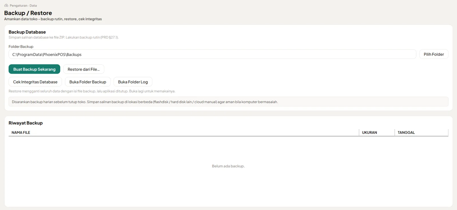Open the backup folder via Buka Folder Backup
457x210 pixels.
click(x=88, y=82)
